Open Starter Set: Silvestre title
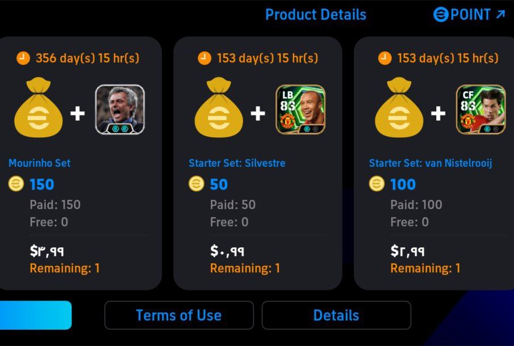 point(237,163)
